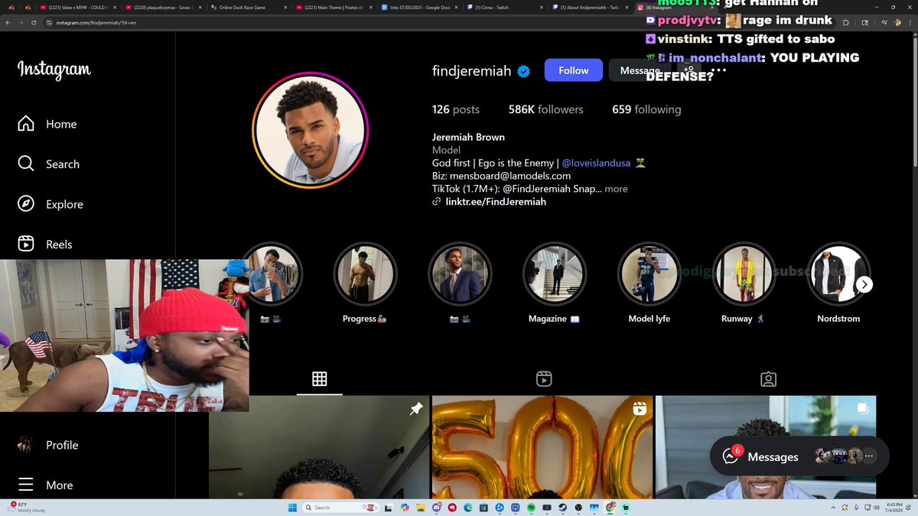The width and height of the screenshot is (918, 516).
Task: Open the Windows Start menu
Action: point(292,508)
